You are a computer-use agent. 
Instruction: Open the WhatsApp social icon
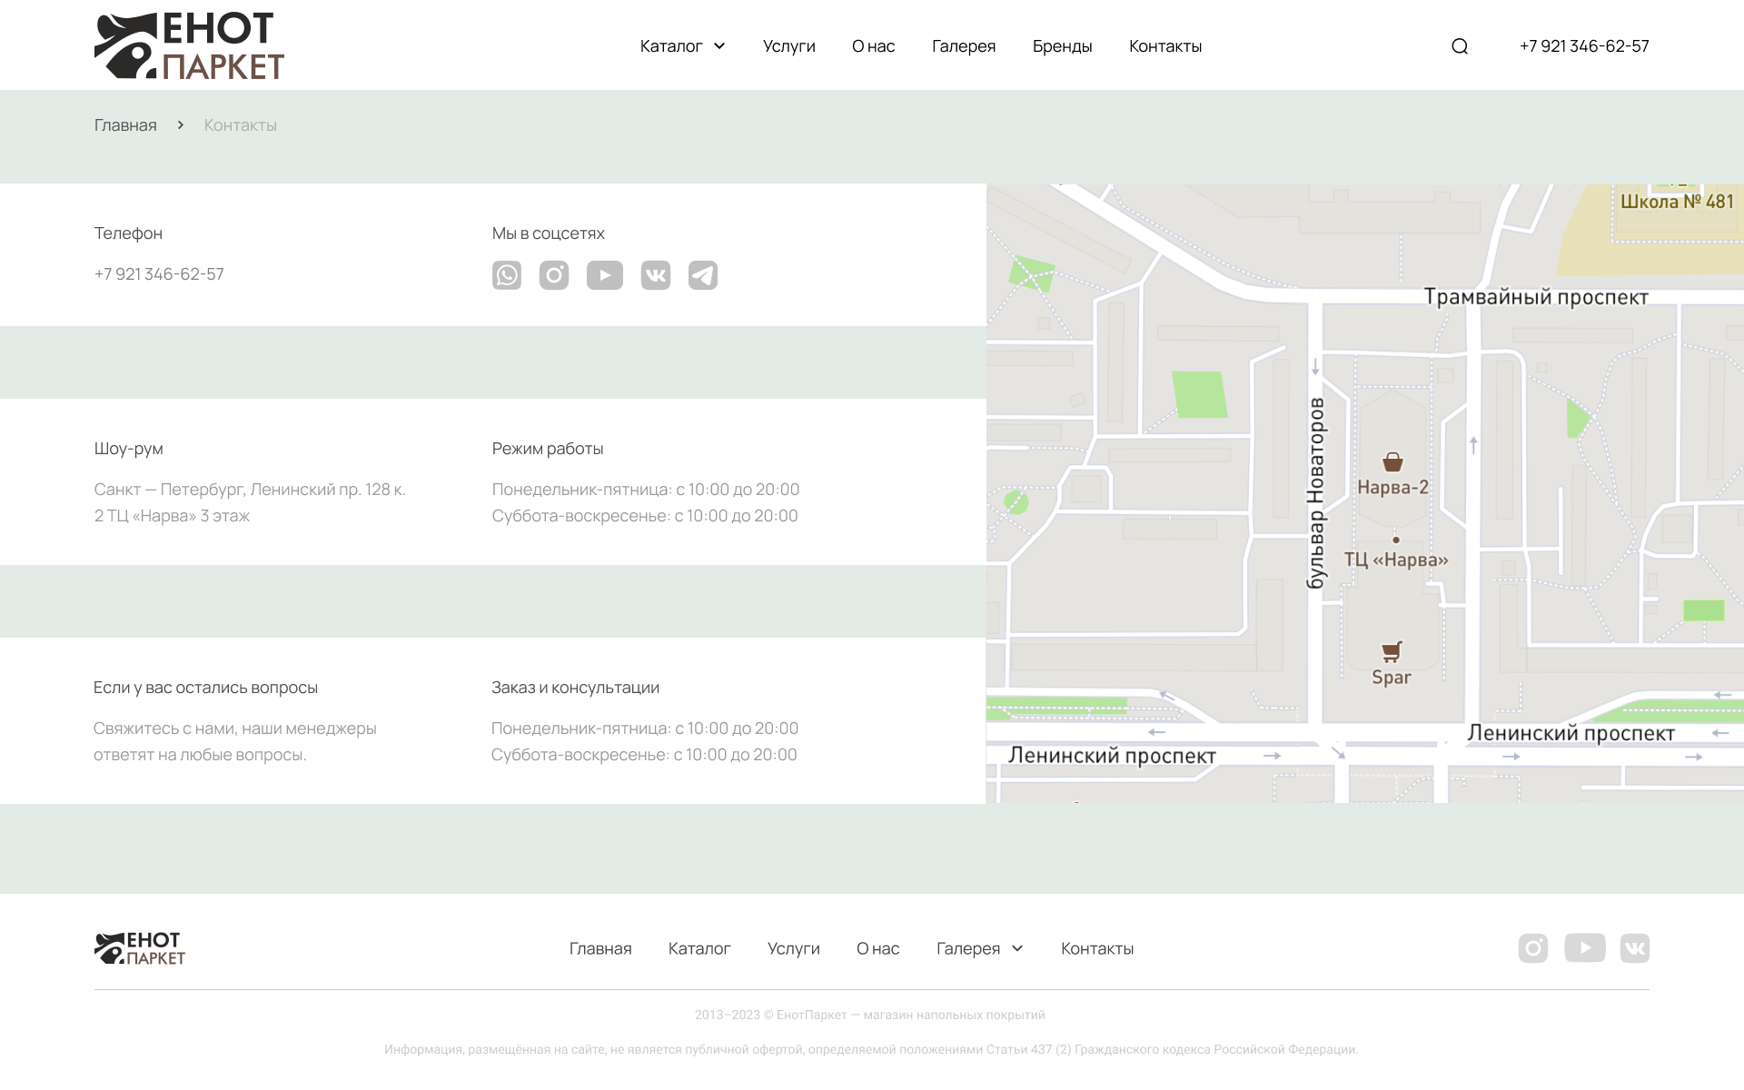[507, 275]
